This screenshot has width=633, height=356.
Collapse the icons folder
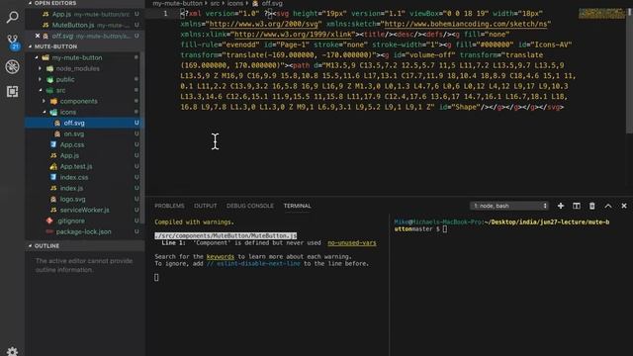44,112
